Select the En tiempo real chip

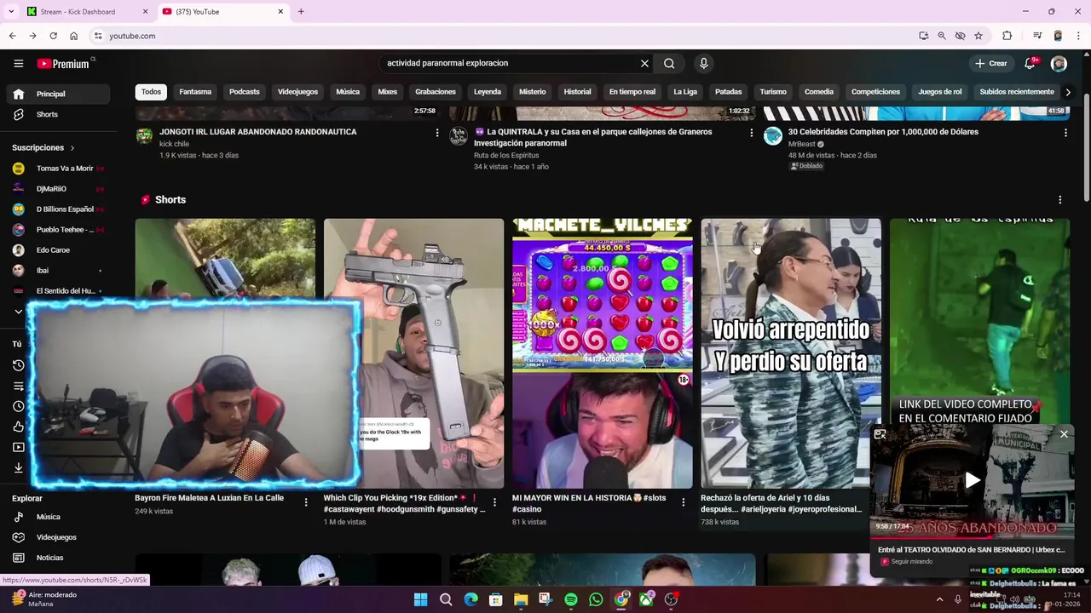coord(632,92)
